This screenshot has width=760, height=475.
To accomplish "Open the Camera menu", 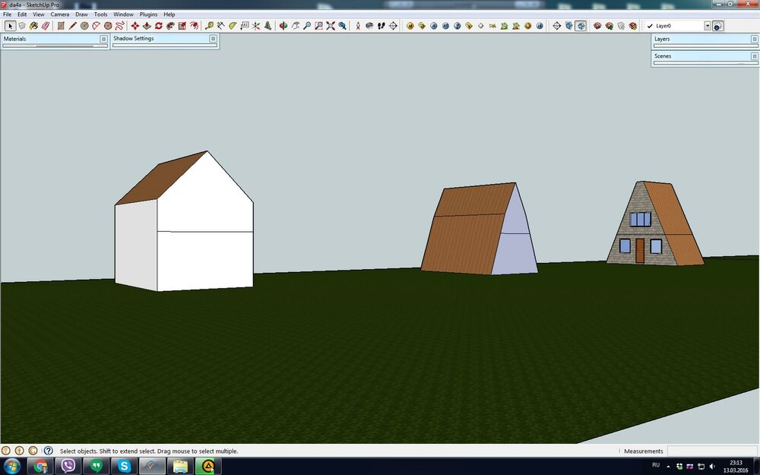I will (x=59, y=14).
